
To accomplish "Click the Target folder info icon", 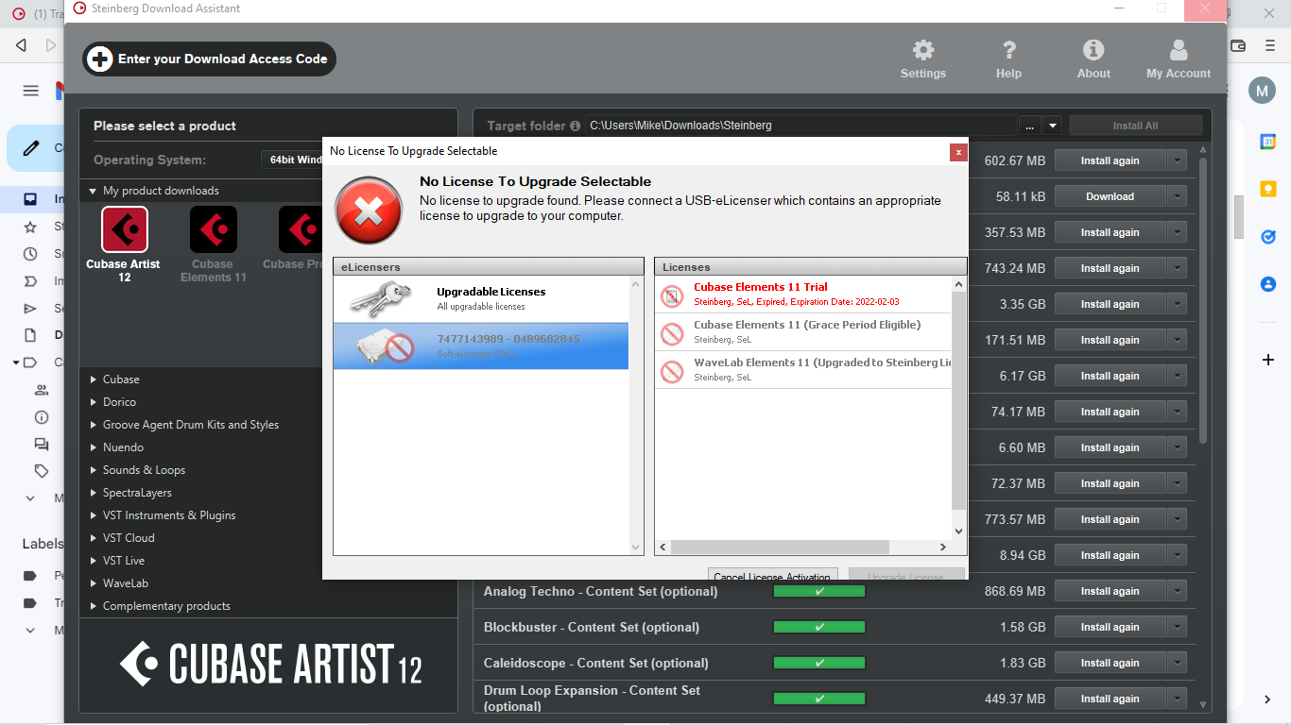I will tap(575, 126).
